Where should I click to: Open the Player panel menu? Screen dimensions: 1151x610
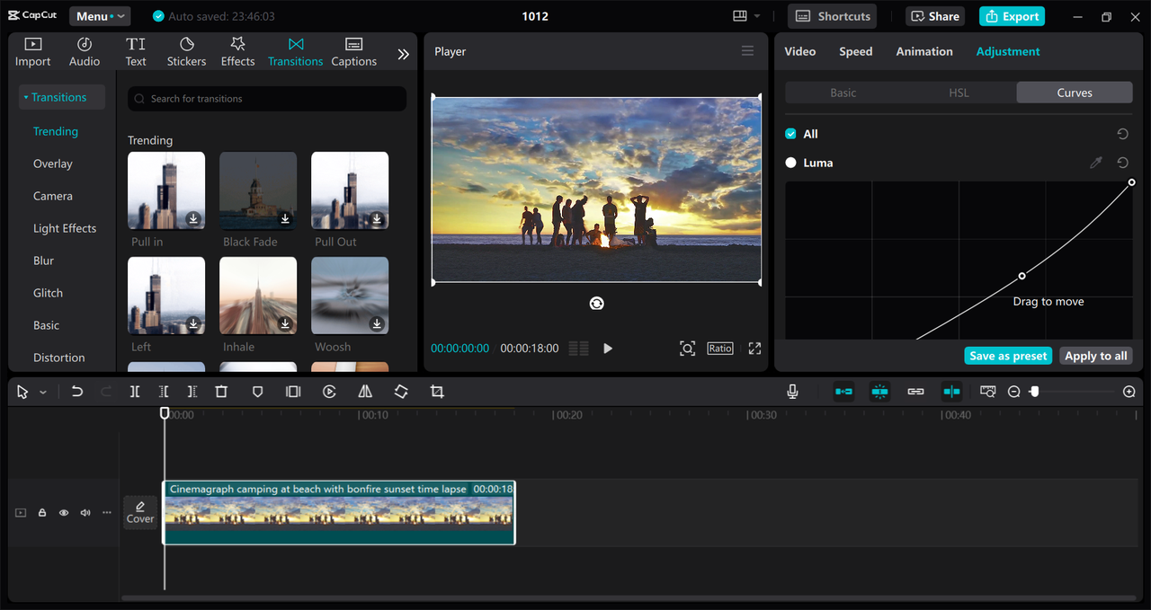point(747,51)
